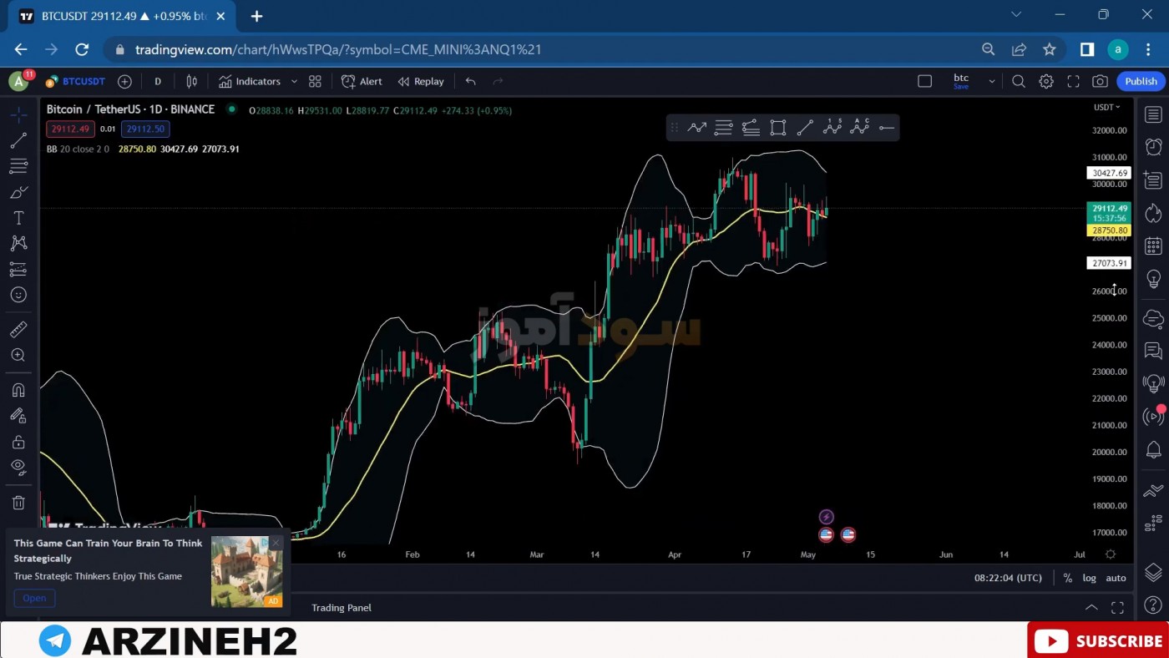Open the Indicators dialog

point(250,81)
